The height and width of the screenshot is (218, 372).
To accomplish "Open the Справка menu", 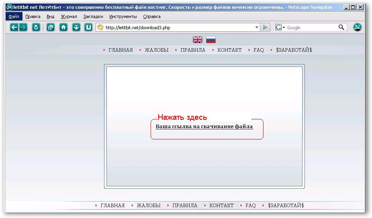I will tap(151, 16).
